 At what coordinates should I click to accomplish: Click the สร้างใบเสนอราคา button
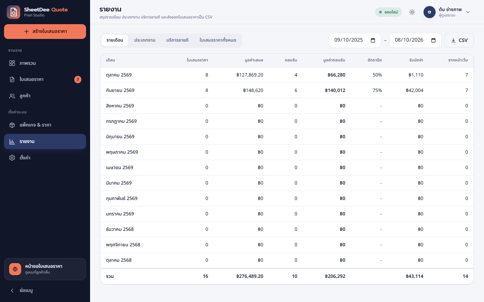tap(45, 32)
